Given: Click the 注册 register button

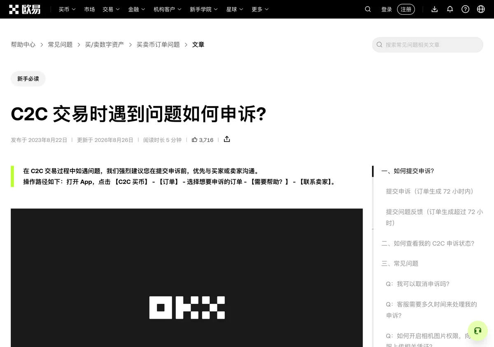Looking at the screenshot, I should click(x=406, y=9).
